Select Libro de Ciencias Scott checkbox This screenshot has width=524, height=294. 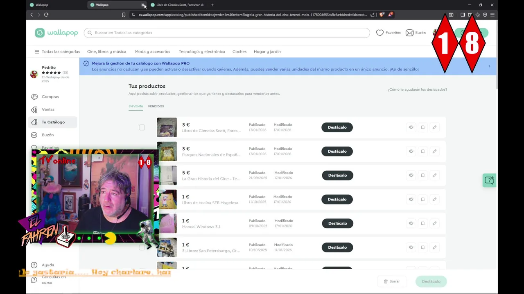click(x=142, y=127)
